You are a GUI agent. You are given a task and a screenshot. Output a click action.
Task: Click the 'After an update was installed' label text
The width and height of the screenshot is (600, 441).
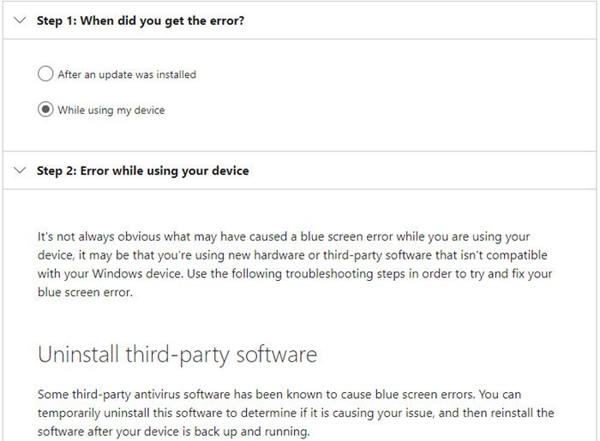[x=127, y=74]
